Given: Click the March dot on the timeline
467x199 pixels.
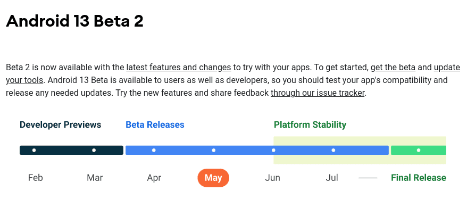Looking at the screenshot, I should point(94,150).
